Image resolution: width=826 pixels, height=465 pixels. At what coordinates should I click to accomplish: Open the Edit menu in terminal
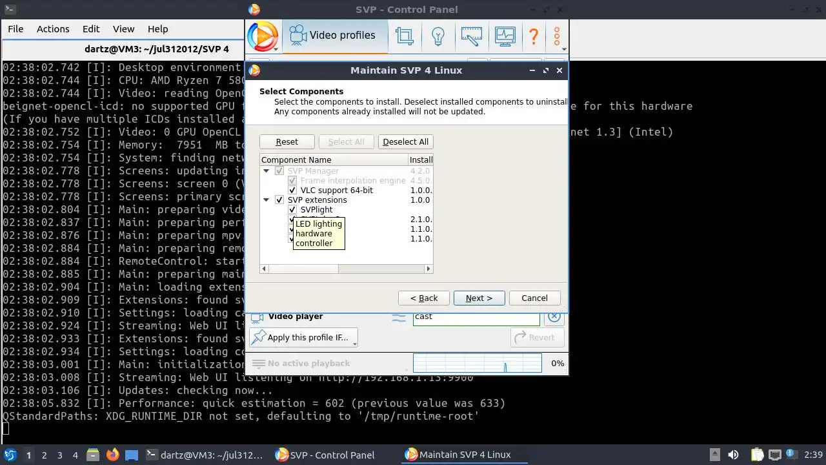tap(91, 29)
